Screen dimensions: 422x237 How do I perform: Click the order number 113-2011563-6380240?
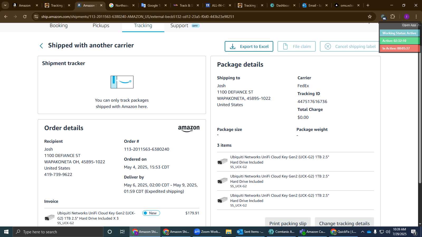tap(147, 149)
